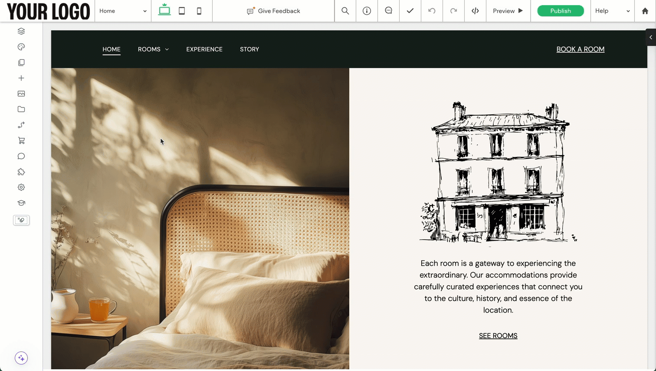Image resolution: width=656 pixels, height=371 pixels.
Task: Click the Add elements plus icon
Action: (x=21, y=78)
